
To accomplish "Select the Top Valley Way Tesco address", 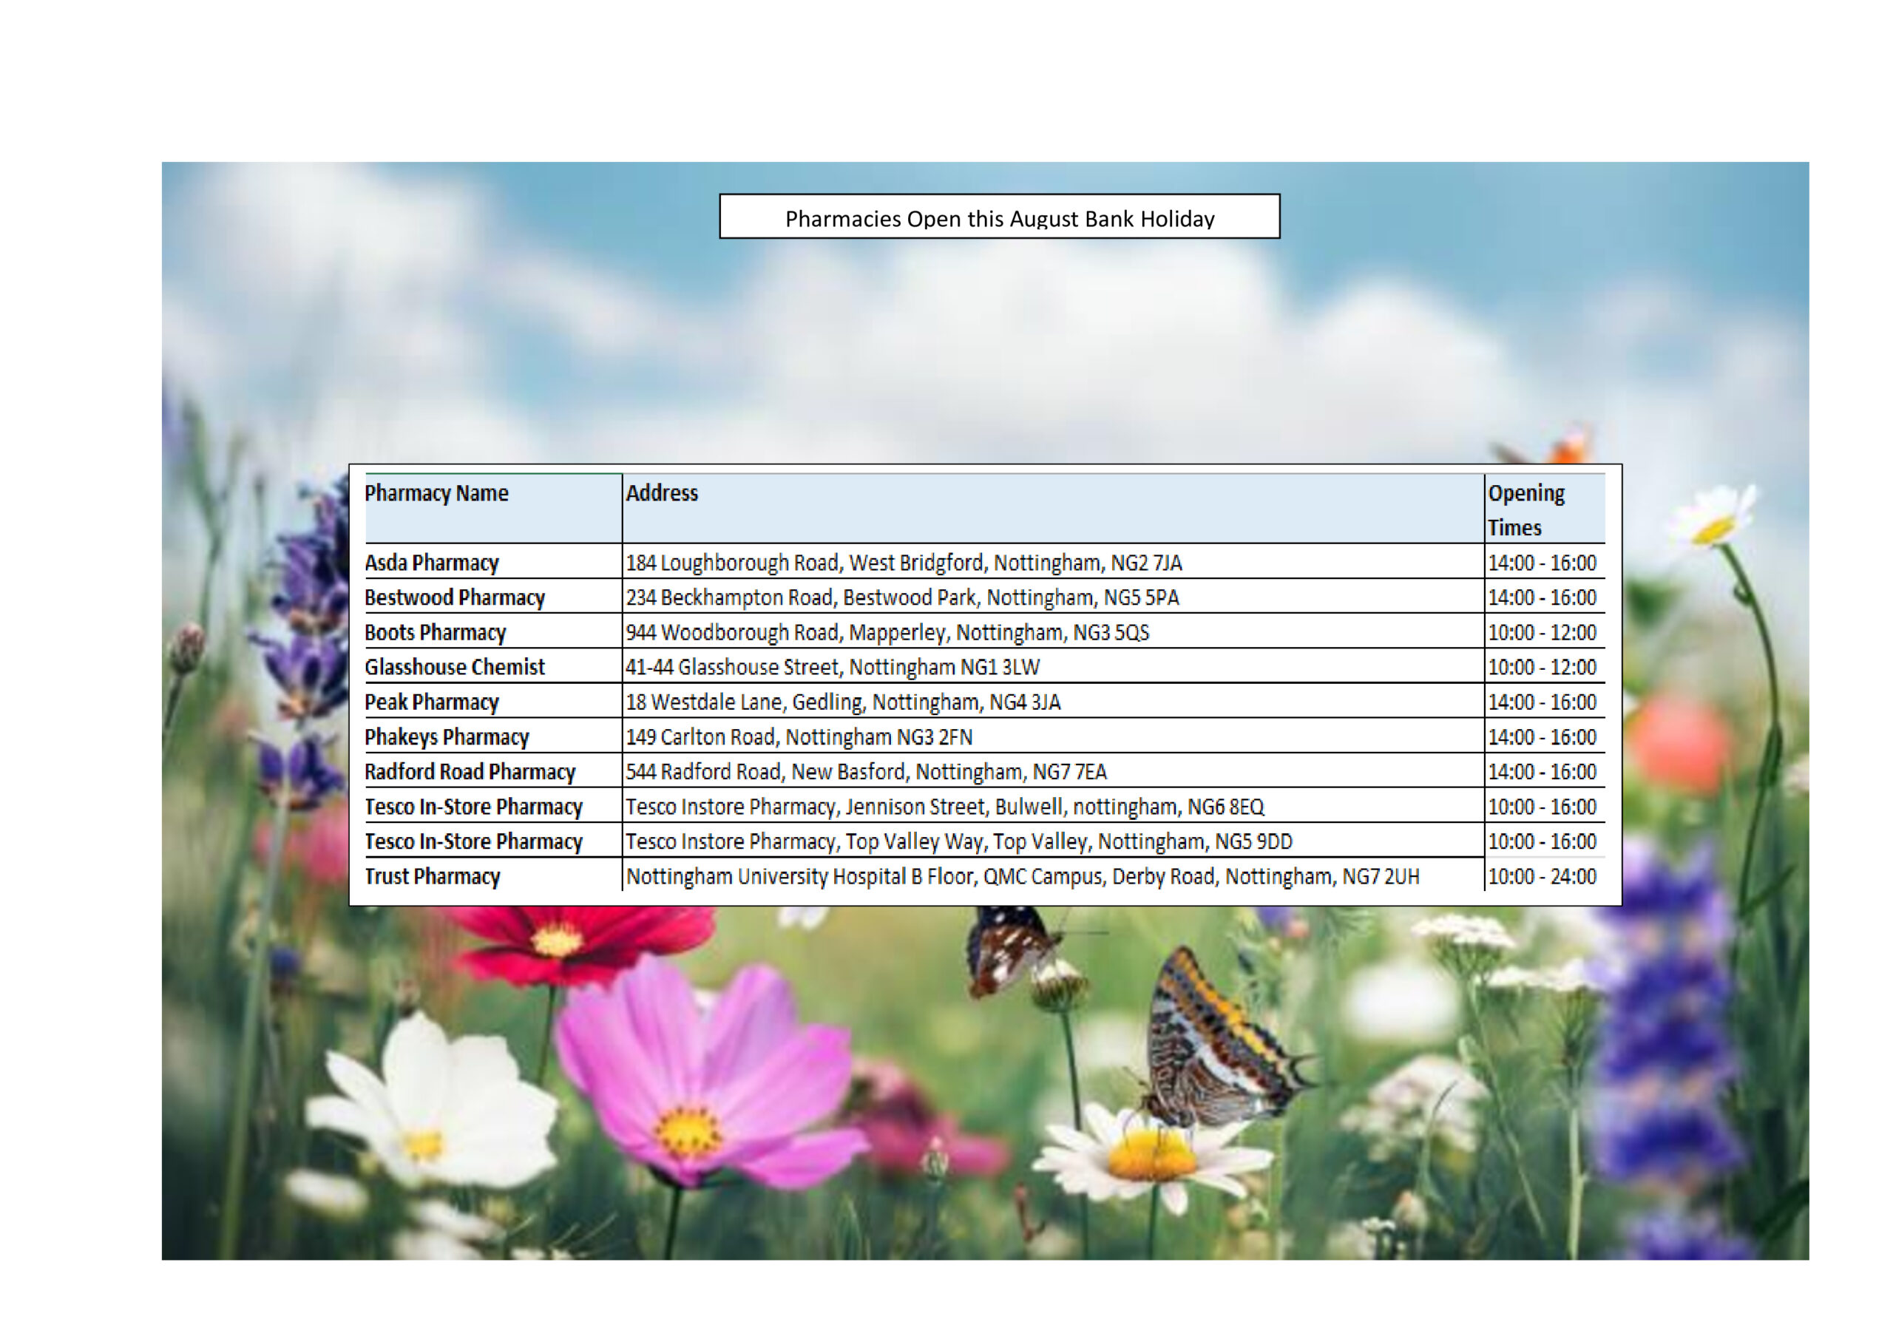I will pyautogui.click(x=958, y=841).
